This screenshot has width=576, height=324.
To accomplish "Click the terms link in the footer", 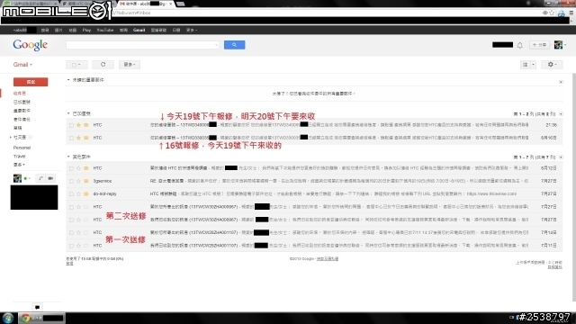I will 328,258.
